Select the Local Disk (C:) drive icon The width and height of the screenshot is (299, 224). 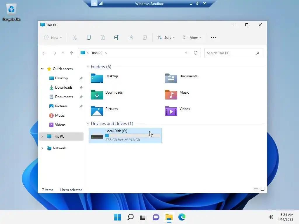pyautogui.click(x=97, y=136)
